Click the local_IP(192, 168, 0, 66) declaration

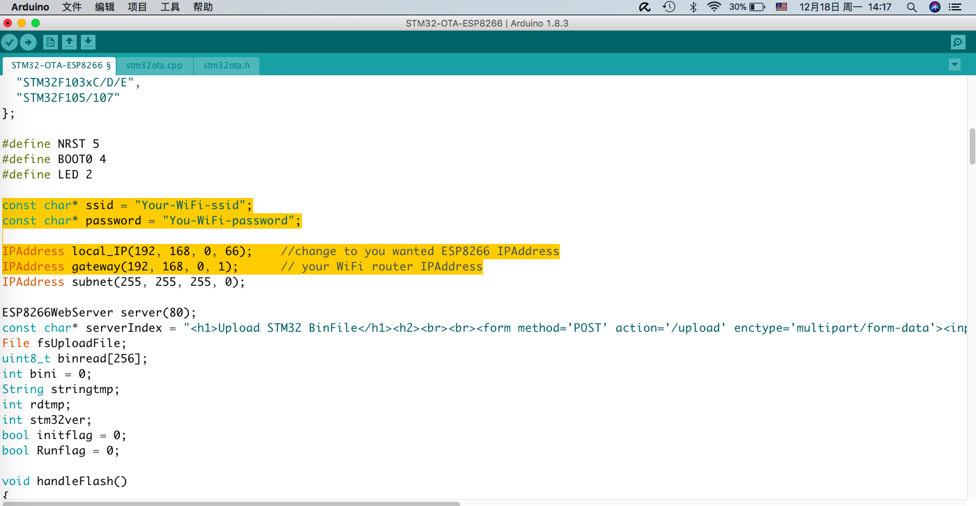[128, 251]
